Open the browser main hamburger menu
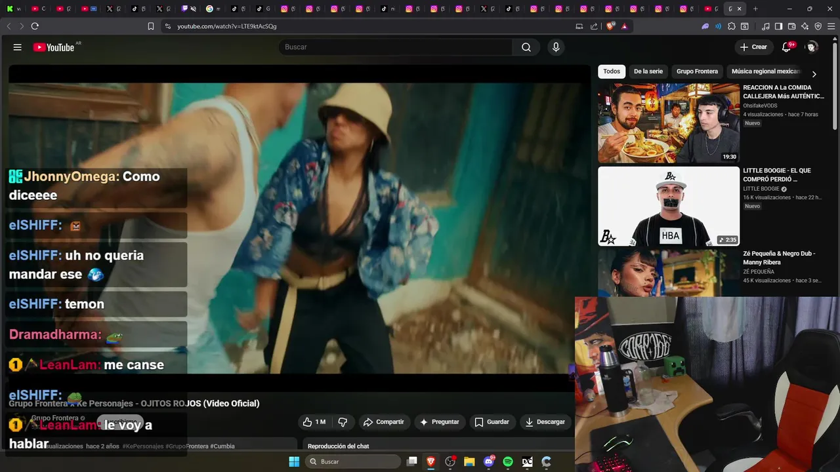 [831, 26]
